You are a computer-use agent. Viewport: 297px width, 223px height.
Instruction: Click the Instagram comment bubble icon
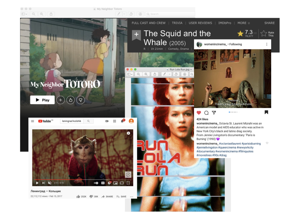pyautogui.click(x=206, y=113)
